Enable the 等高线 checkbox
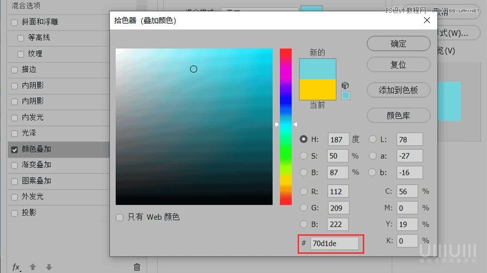487x273 pixels. [x=21, y=39]
